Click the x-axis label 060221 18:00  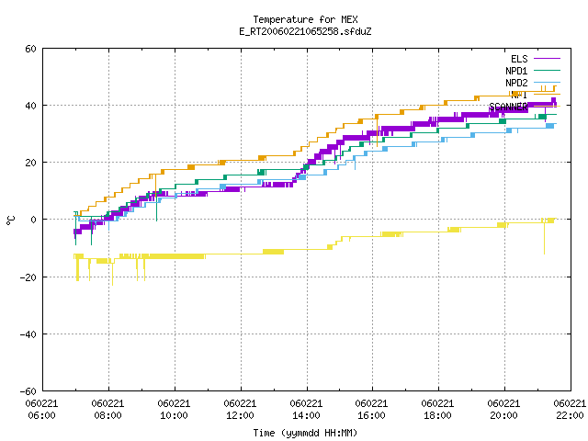[437, 410]
